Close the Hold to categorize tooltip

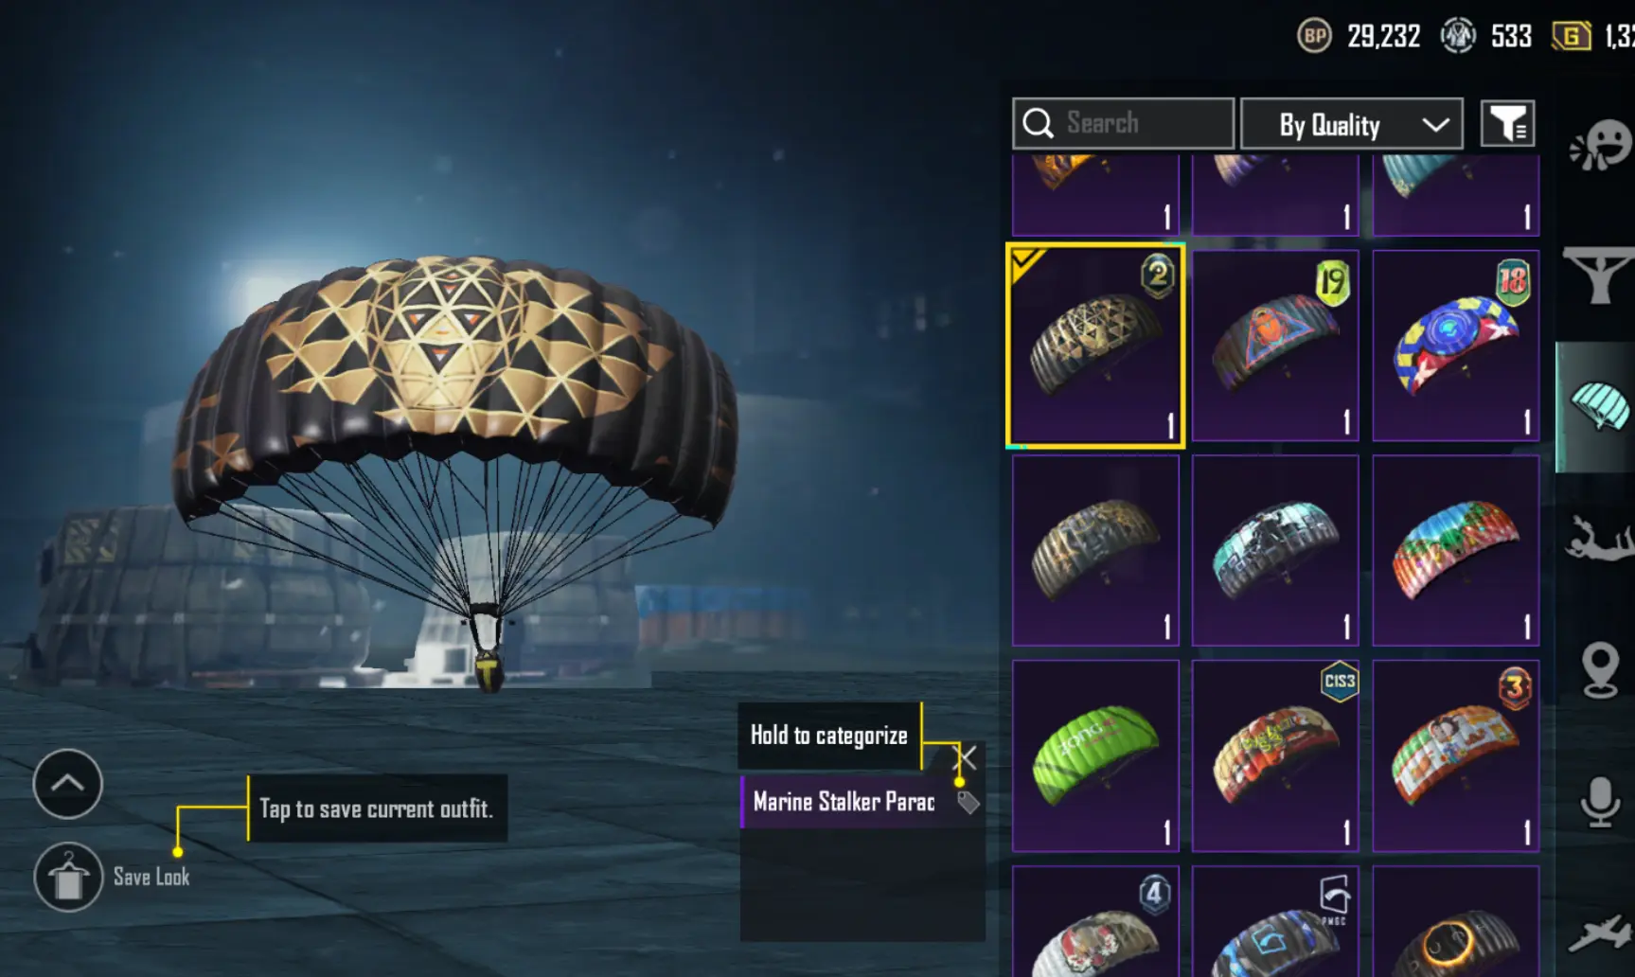[x=967, y=757]
